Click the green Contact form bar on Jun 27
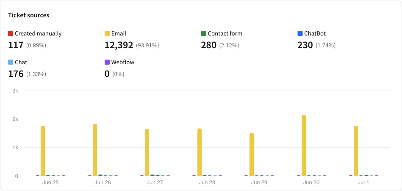 pyautogui.click(x=152, y=175)
